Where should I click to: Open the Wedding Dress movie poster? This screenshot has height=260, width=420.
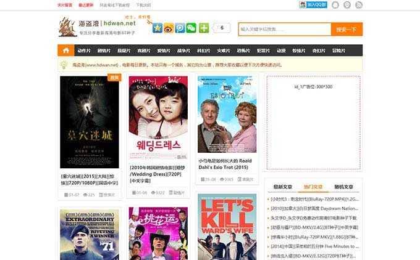(158, 118)
